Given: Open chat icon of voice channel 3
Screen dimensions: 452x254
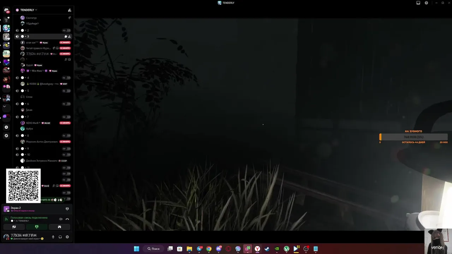Looking at the screenshot, I should point(66,36).
